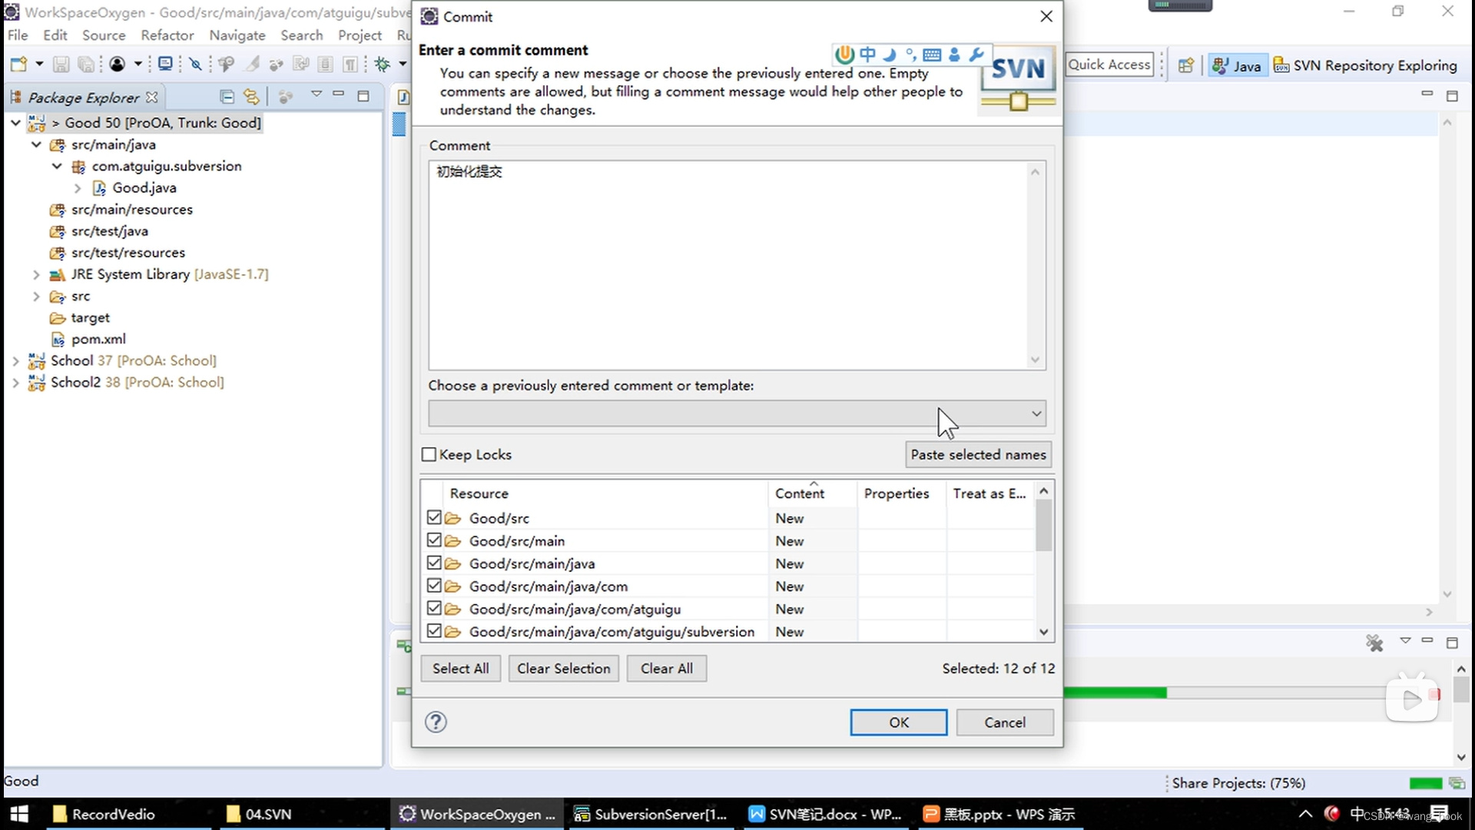Screen dimensions: 1475x830
Task: Enable Keep Locks checkbox
Action: (x=429, y=454)
